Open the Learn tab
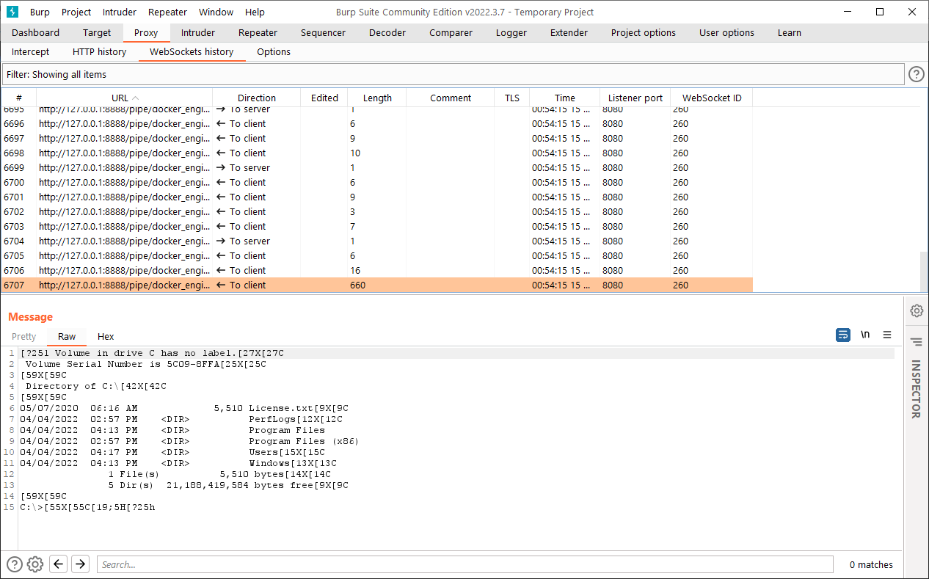 pos(789,32)
